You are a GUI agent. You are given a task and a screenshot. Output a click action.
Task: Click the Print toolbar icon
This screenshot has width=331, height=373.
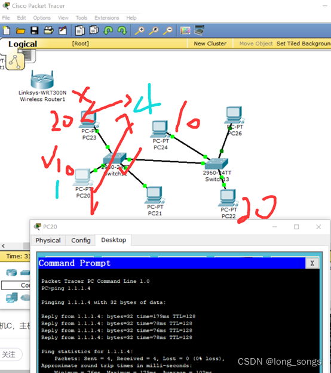coord(48,30)
